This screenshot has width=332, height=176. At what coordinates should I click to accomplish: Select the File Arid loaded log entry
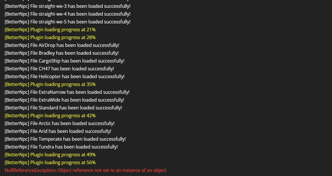(x=58, y=131)
